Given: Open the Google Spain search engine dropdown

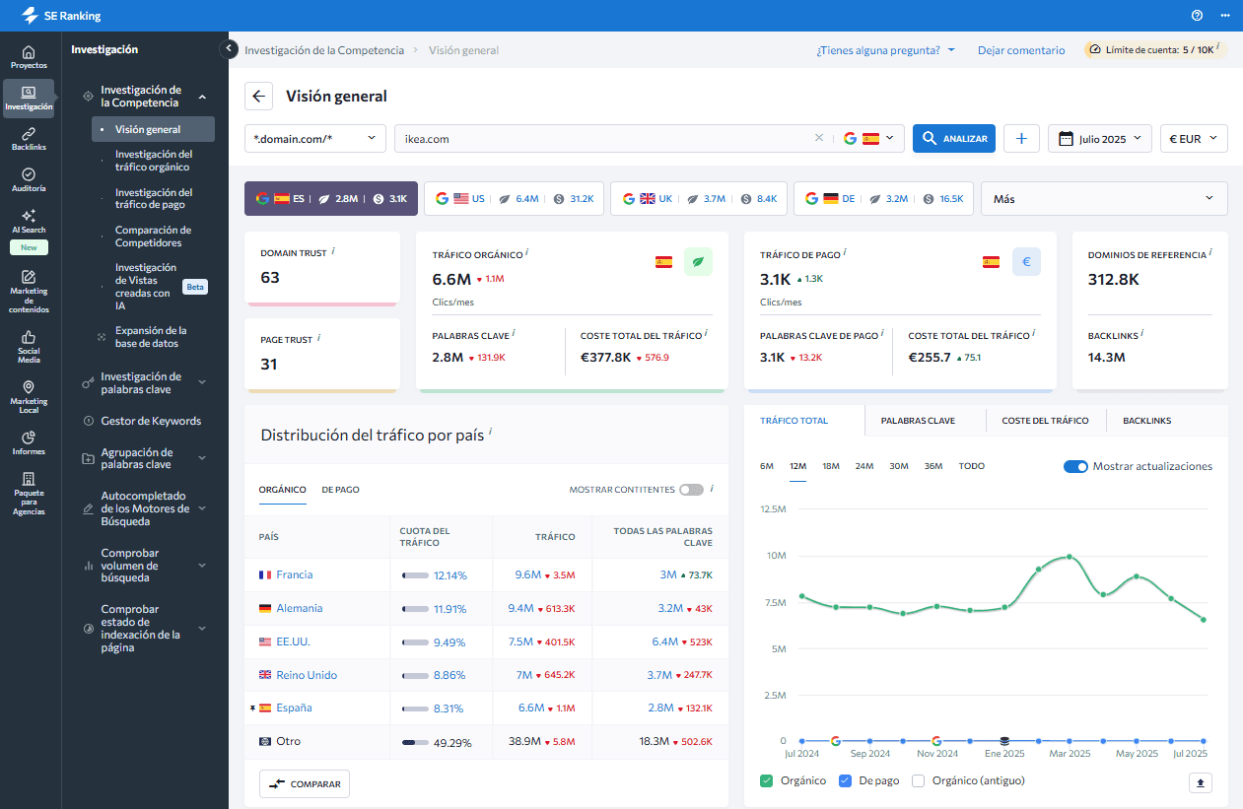Looking at the screenshot, I should 867,138.
